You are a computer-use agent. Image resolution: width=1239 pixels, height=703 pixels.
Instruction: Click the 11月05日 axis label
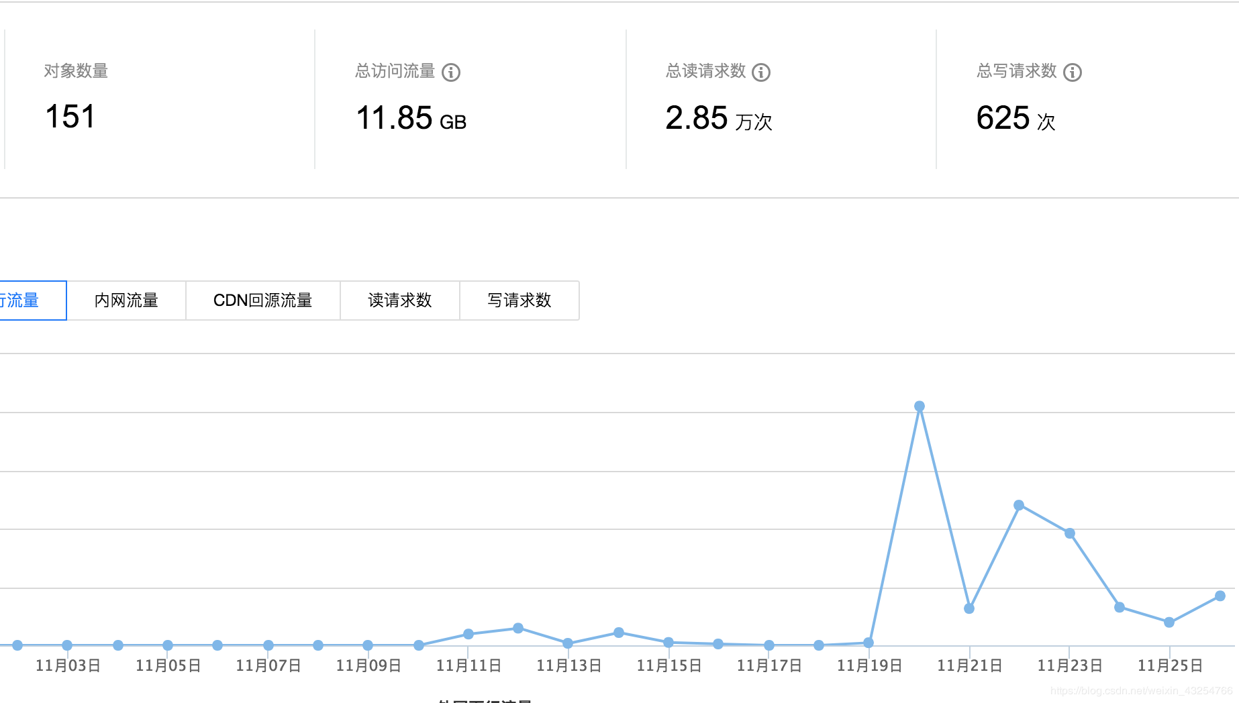(168, 665)
